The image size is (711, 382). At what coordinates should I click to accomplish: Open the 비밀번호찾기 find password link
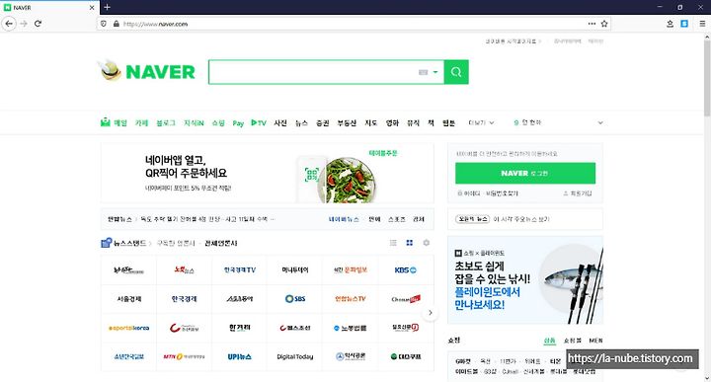pos(502,193)
